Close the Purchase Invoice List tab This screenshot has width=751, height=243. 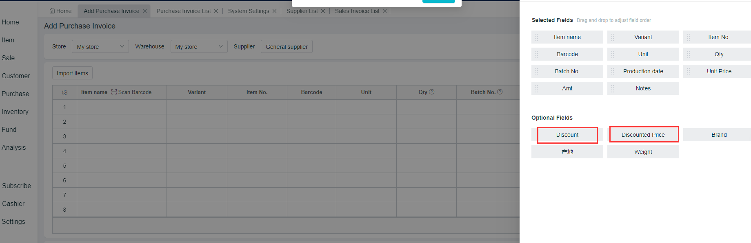click(x=216, y=11)
